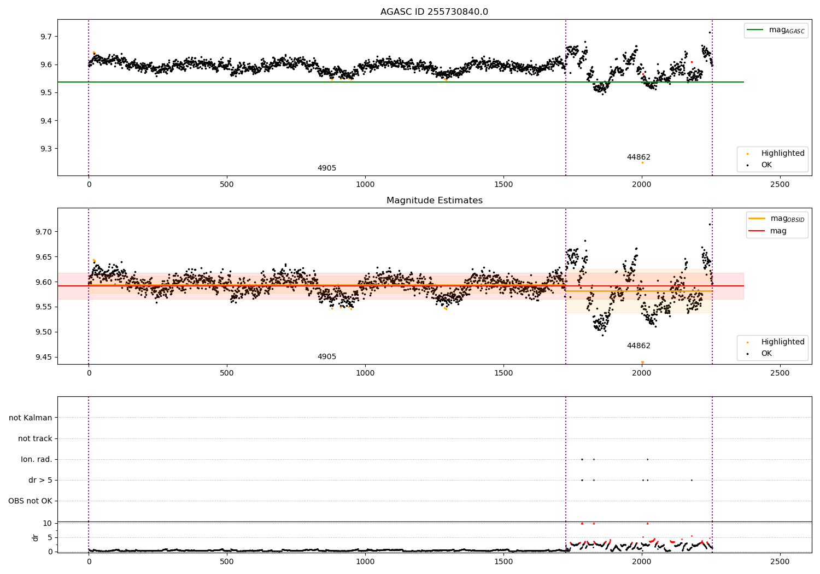Click the 9.3 y-axis tick label
This screenshot has height=574, width=820.
click(x=46, y=149)
